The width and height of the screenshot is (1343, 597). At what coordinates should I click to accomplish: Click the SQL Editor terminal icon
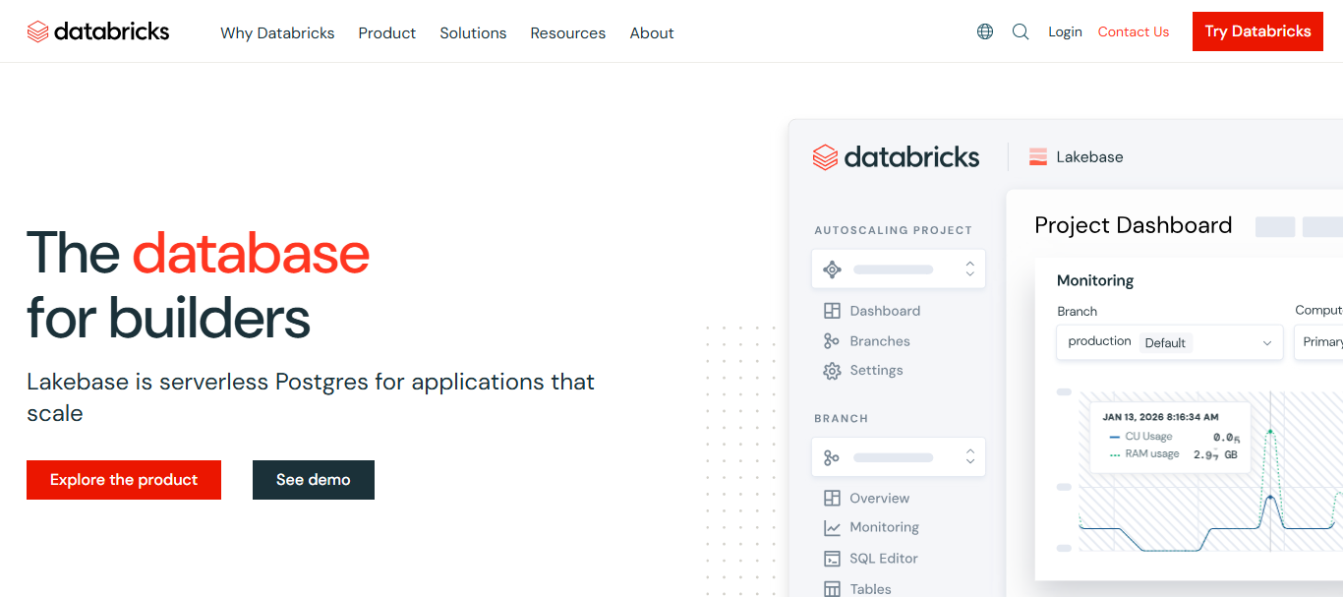832,559
